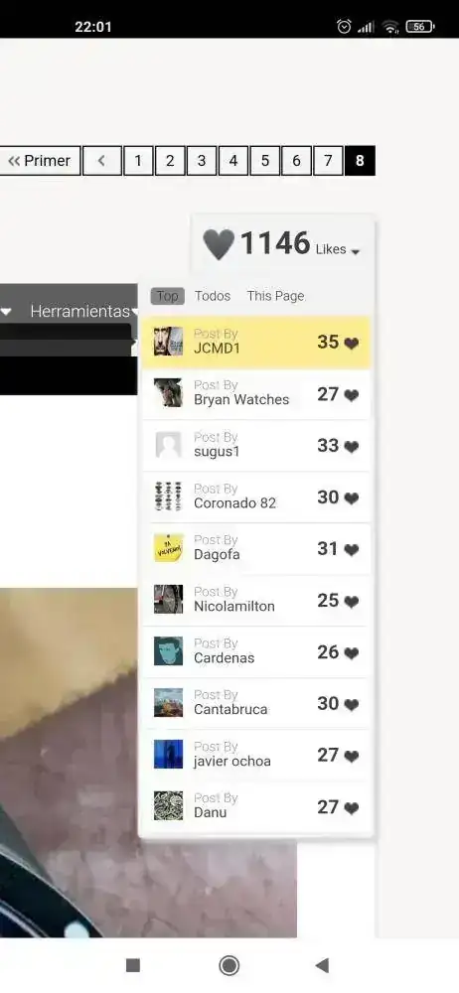Image resolution: width=459 pixels, height=993 pixels.
Task: Open Bryan Watches' avatar thumbnail
Action: pyautogui.click(x=168, y=392)
